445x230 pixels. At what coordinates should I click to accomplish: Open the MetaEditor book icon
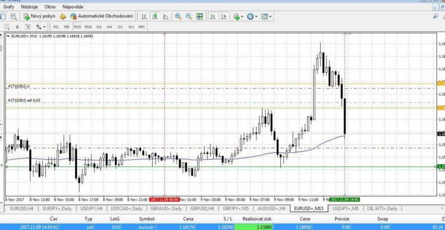point(63,17)
